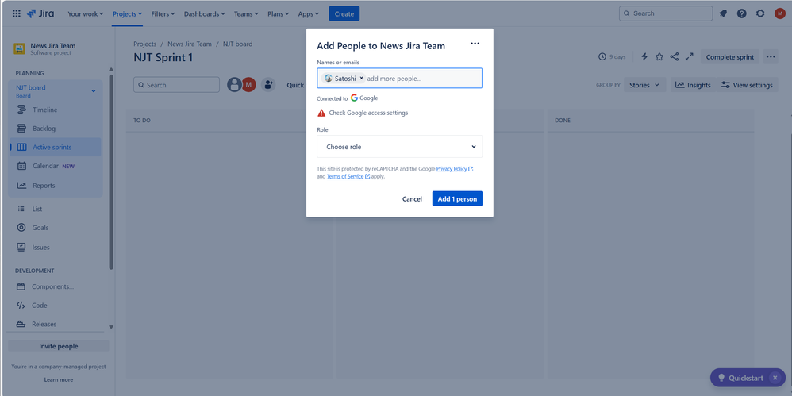Open the app switcher grid icon

point(17,13)
